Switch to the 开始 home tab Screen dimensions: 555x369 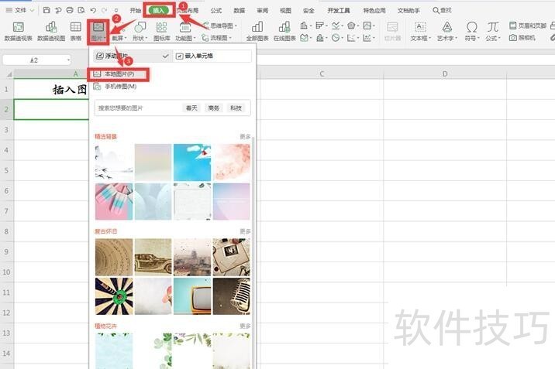pos(135,11)
